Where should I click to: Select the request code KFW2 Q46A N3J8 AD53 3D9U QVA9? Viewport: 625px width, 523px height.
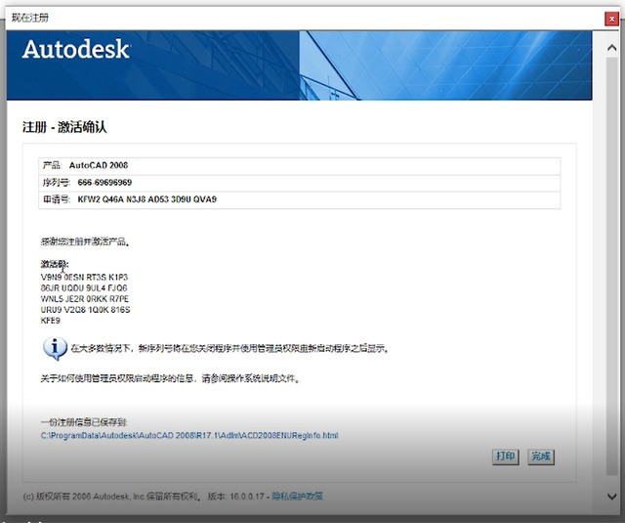click(x=147, y=199)
